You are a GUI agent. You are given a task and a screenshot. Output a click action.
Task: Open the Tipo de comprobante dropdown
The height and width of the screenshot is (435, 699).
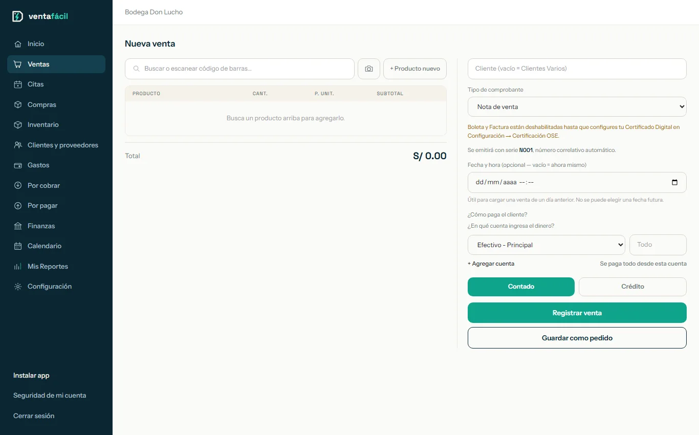point(577,107)
